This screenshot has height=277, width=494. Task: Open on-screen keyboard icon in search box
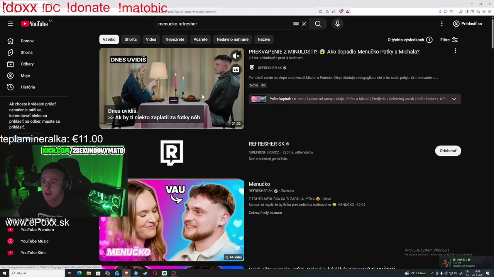point(296,23)
